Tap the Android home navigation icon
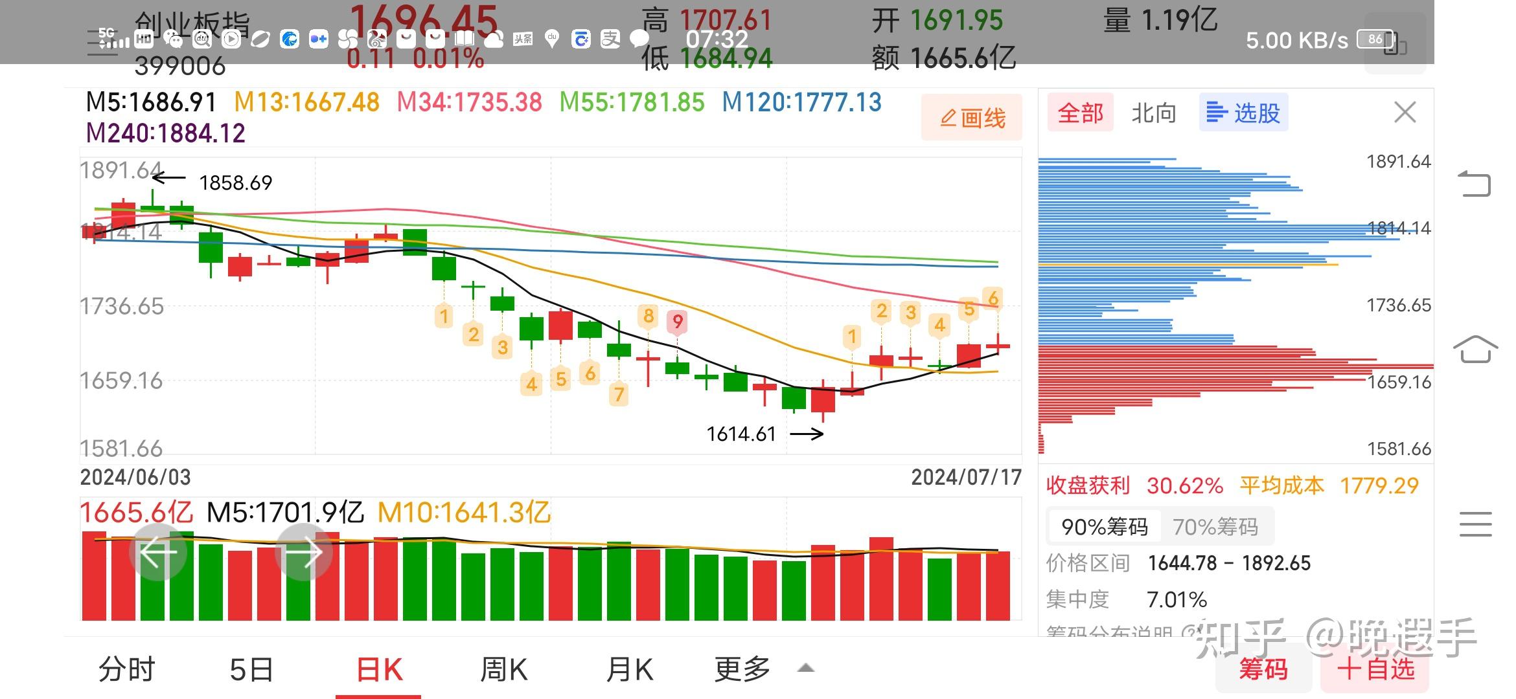Image resolution: width=1516 pixels, height=699 pixels. 1475,349
